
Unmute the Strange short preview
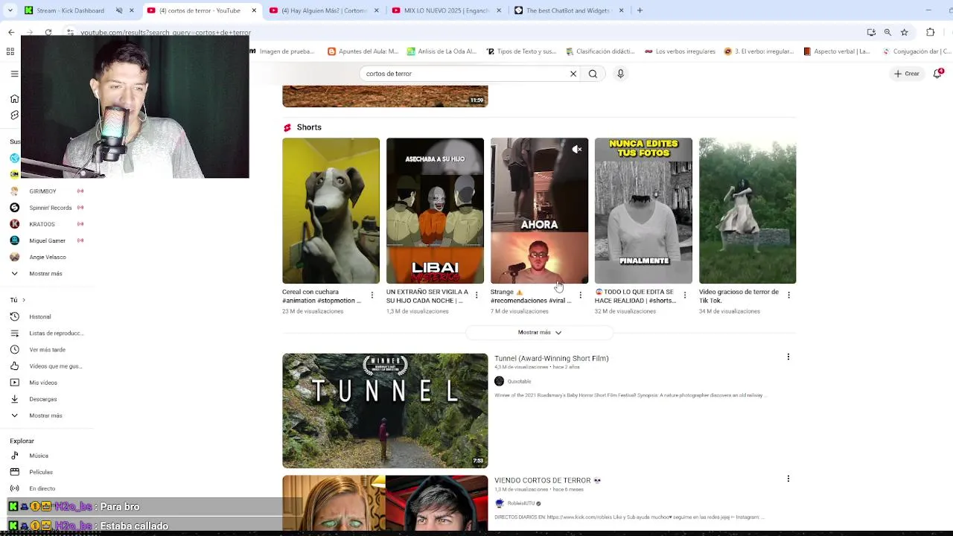(576, 150)
